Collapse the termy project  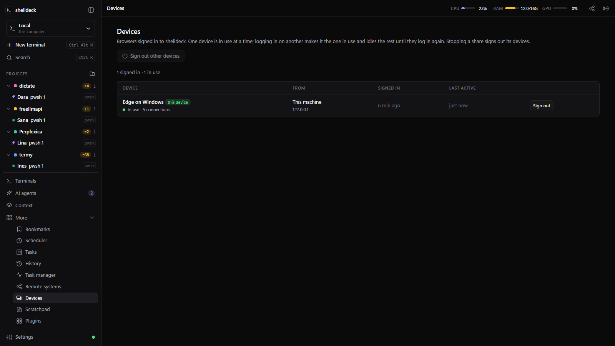point(8,155)
